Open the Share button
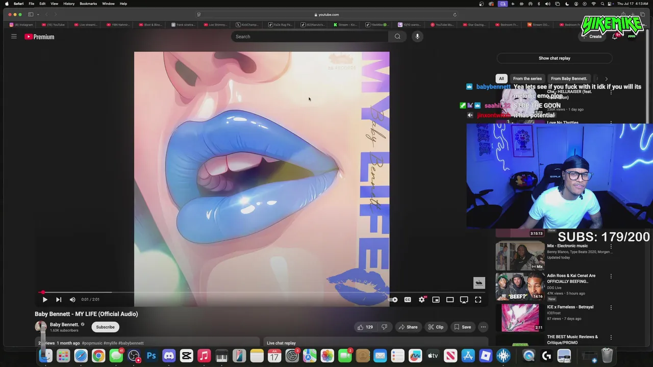The height and width of the screenshot is (367, 653). coord(408,327)
